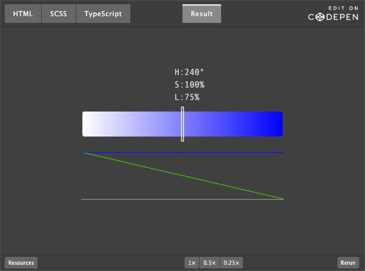Image resolution: width=365 pixels, height=271 pixels.
Task: Click the CodePen cube logo icon
Action: click(319, 17)
